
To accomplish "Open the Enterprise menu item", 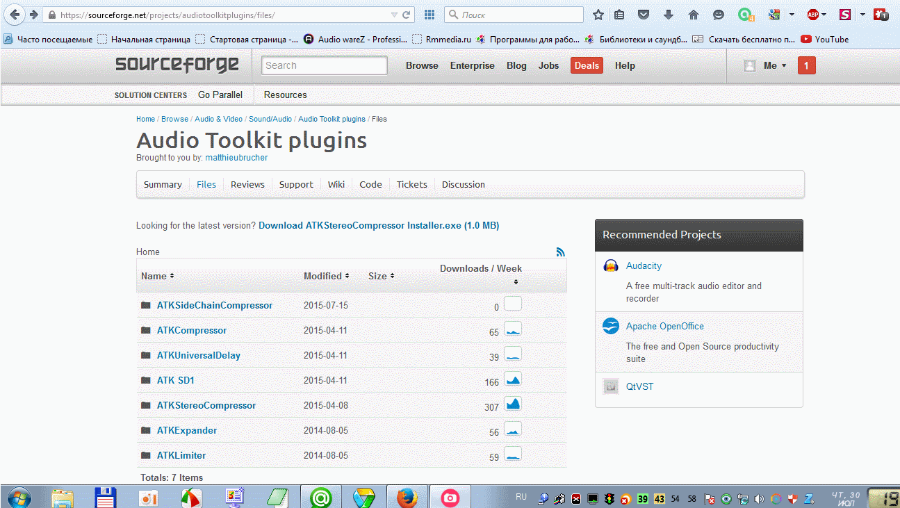I will click(x=473, y=65).
